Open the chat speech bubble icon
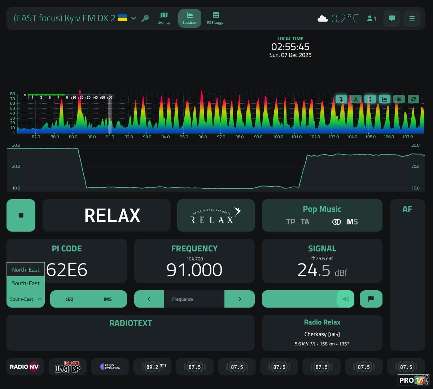The image size is (433, 389). click(x=392, y=18)
